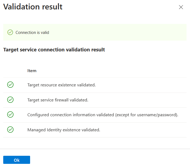190x166 pixels.
Task: Click the Configured connection information check icon
Action: (10, 115)
